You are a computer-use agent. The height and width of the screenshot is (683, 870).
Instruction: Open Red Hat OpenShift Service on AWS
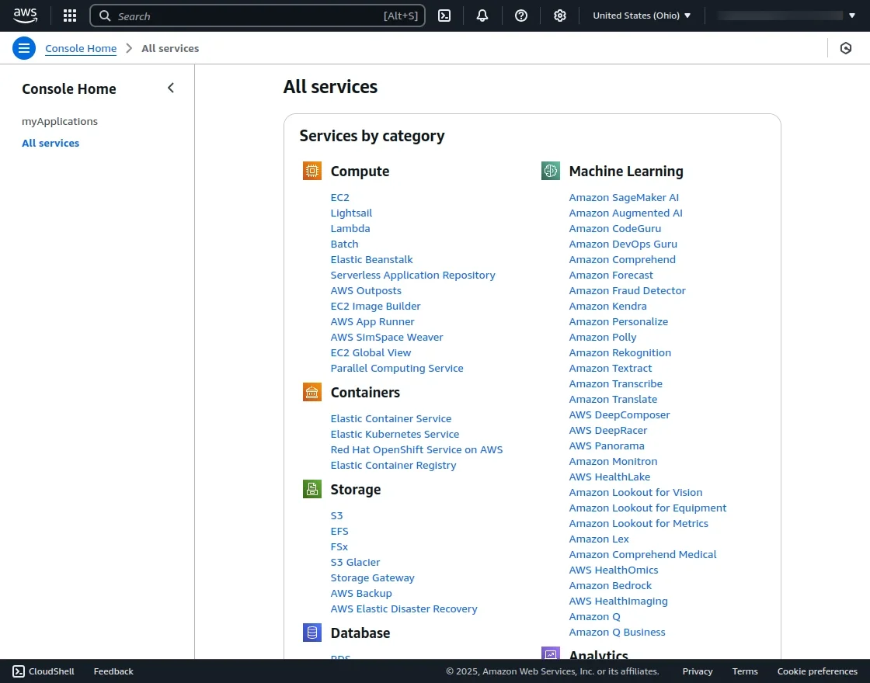pyautogui.click(x=416, y=449)
